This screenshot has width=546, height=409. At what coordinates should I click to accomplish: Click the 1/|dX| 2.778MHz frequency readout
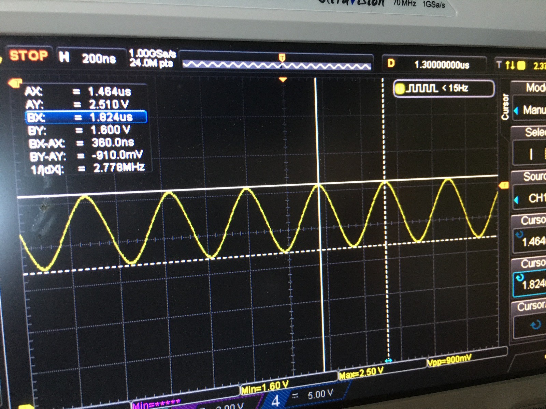88,168
